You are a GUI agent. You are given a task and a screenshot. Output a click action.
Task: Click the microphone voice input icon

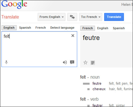(x=6, y=62)
